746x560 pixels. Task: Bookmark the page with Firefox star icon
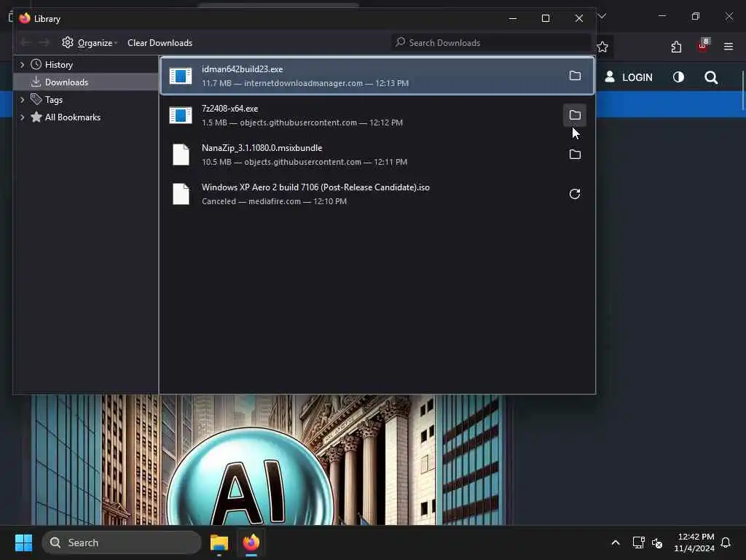coord(602,47)
